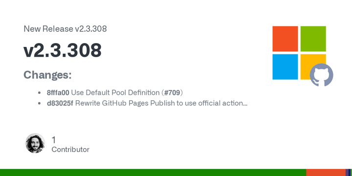Click the first bullet point in Changes list
The image size is (352, 176).
40,92
